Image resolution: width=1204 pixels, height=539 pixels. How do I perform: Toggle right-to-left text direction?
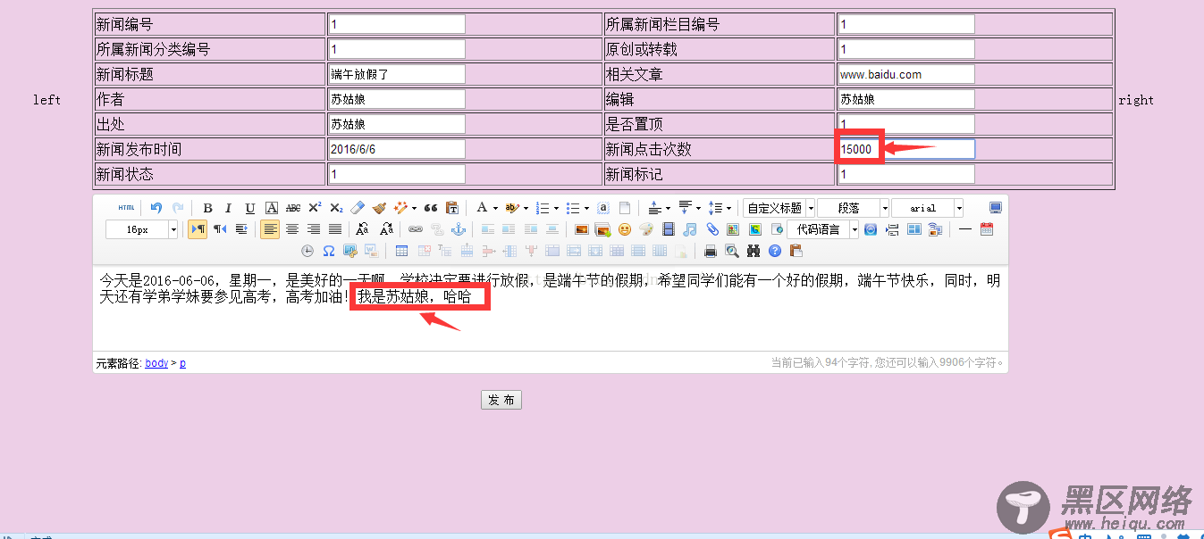pyautogui.click(x=220, y=229)
